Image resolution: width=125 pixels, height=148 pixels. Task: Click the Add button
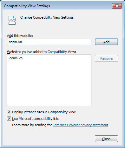[x=106, y=42]
